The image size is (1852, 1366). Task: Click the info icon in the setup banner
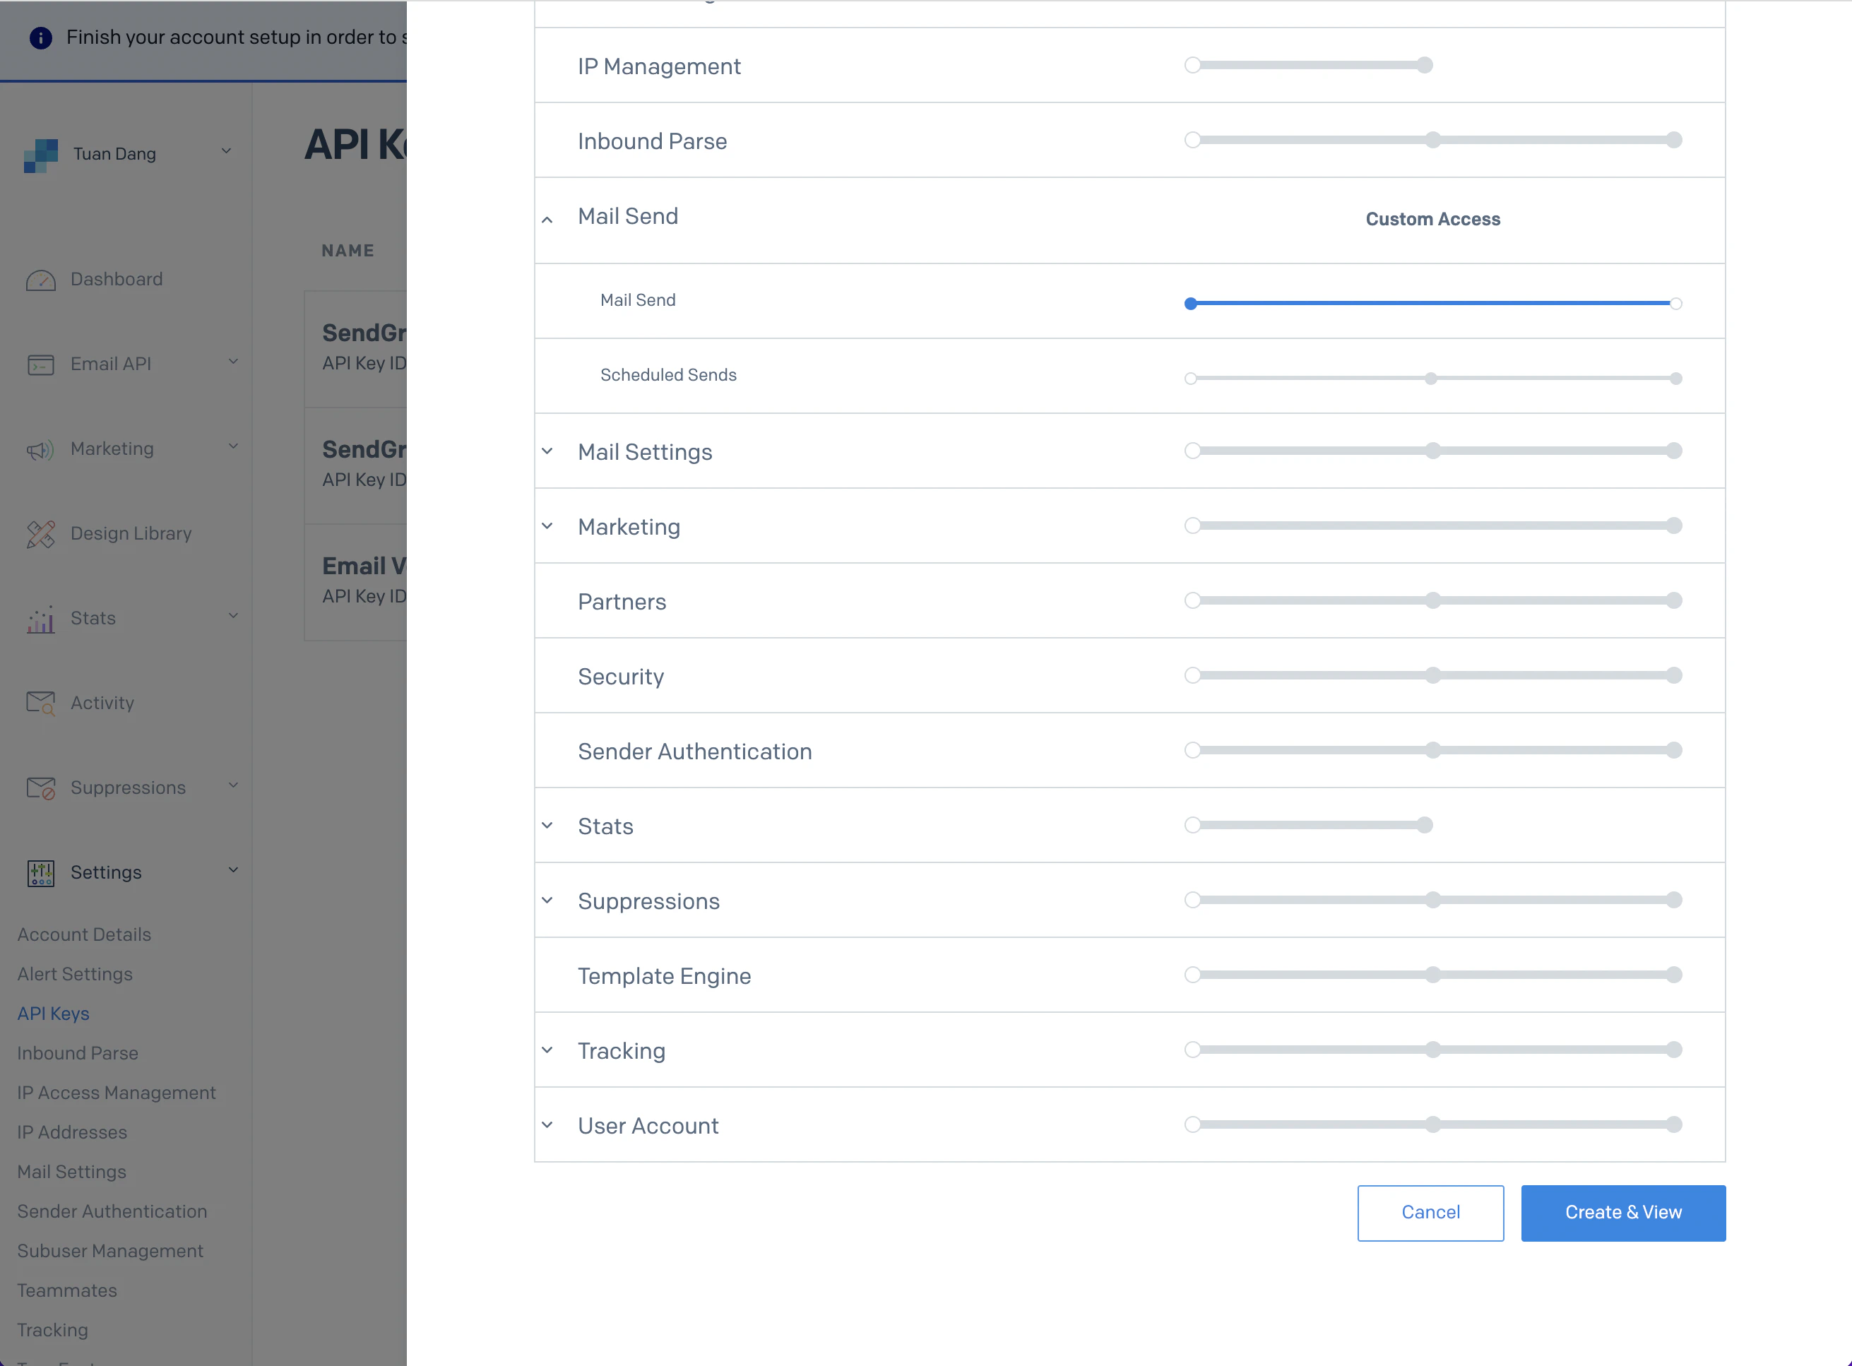40,37
